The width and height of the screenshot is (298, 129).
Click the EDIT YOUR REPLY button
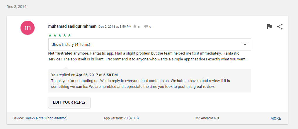69,102
